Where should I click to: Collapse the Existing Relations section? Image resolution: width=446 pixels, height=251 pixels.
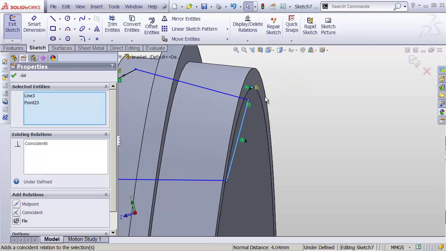[x=106, y=134]
